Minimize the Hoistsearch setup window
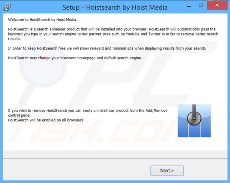Viewport: 230px width, 183px height. click(189, 6)
